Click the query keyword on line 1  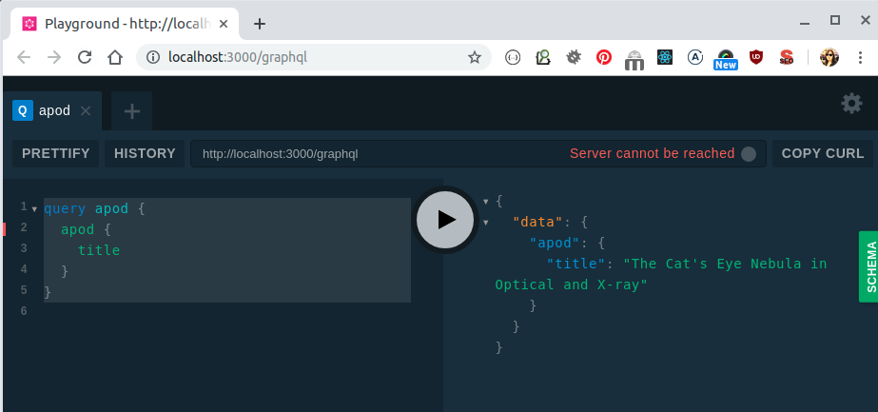(x=65, y=208)
